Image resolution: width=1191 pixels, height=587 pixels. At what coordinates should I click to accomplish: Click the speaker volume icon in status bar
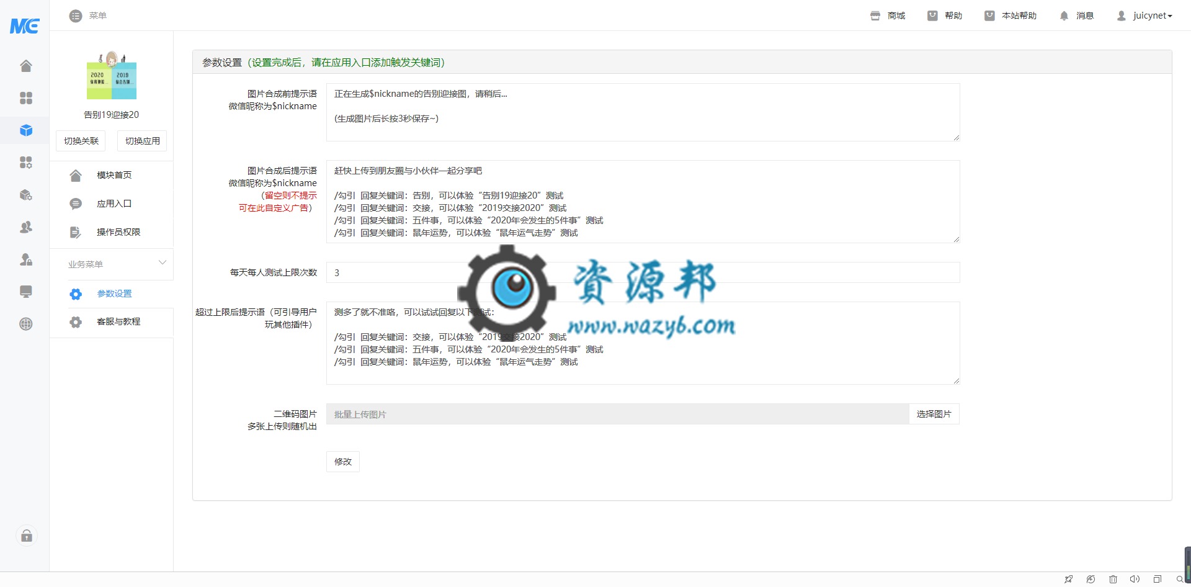click(x=1135, y=579)
